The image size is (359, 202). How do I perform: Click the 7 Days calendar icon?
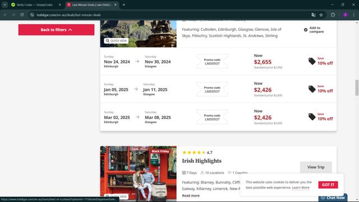184,173
